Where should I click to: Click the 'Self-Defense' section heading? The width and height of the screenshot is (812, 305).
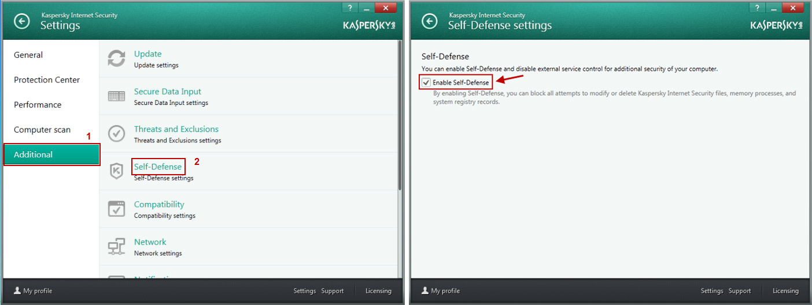pyautogui.click(x=445, y=57)
